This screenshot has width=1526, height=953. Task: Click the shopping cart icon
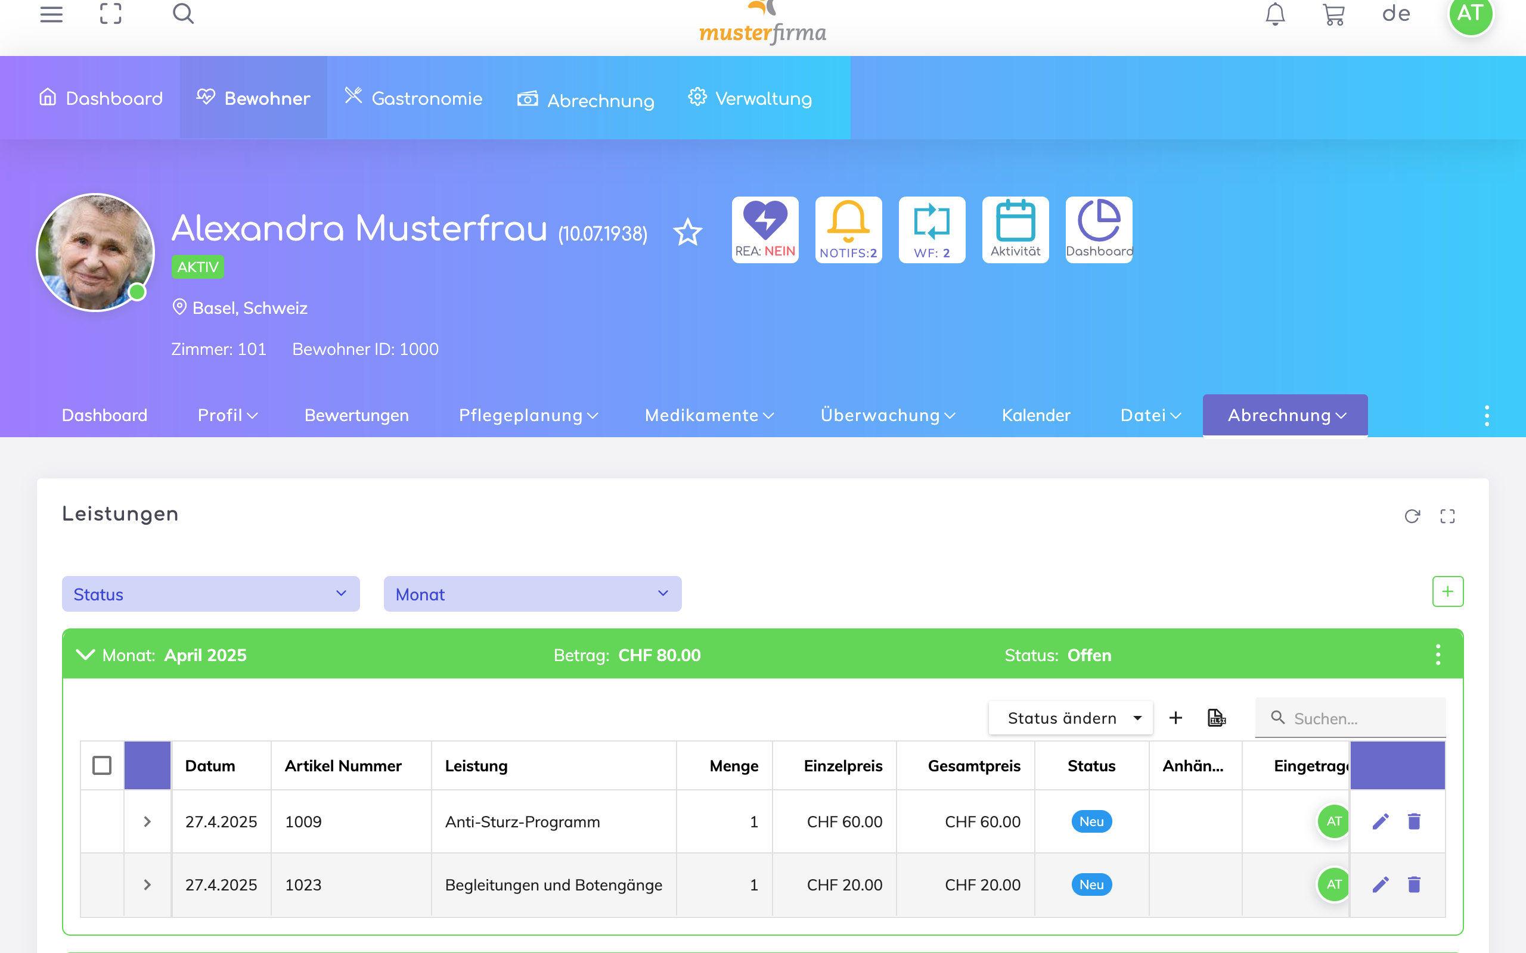pyautogui.click(x=1333, y=14)
